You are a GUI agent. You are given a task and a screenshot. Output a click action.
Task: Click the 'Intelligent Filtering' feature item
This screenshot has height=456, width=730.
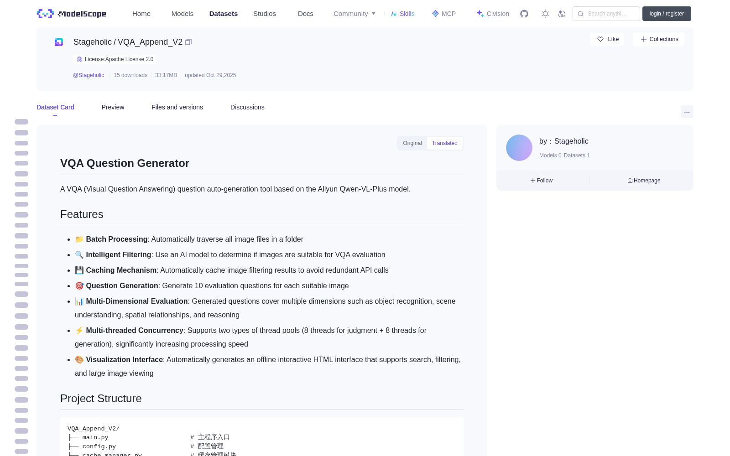pos(230,254)
